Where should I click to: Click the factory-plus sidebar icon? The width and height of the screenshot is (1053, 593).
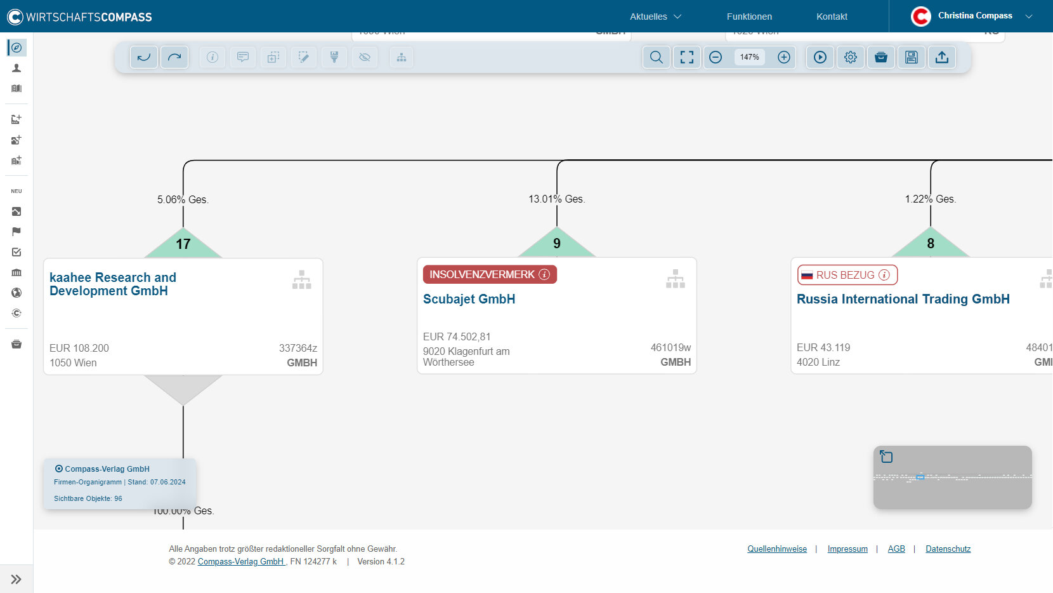click(16, 119)
